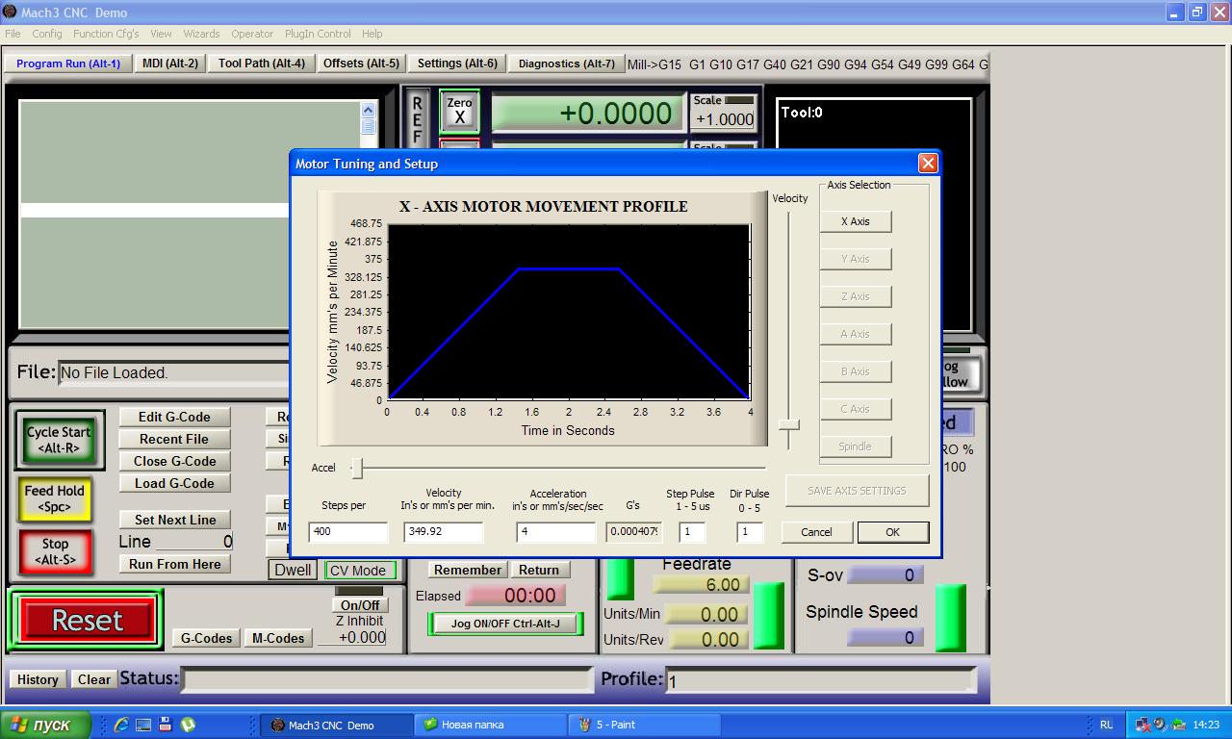The height and width of the screenshot is (739, 1232).
Task: Click the greyed Y Axis button
Action: click(x=855, y=259)
